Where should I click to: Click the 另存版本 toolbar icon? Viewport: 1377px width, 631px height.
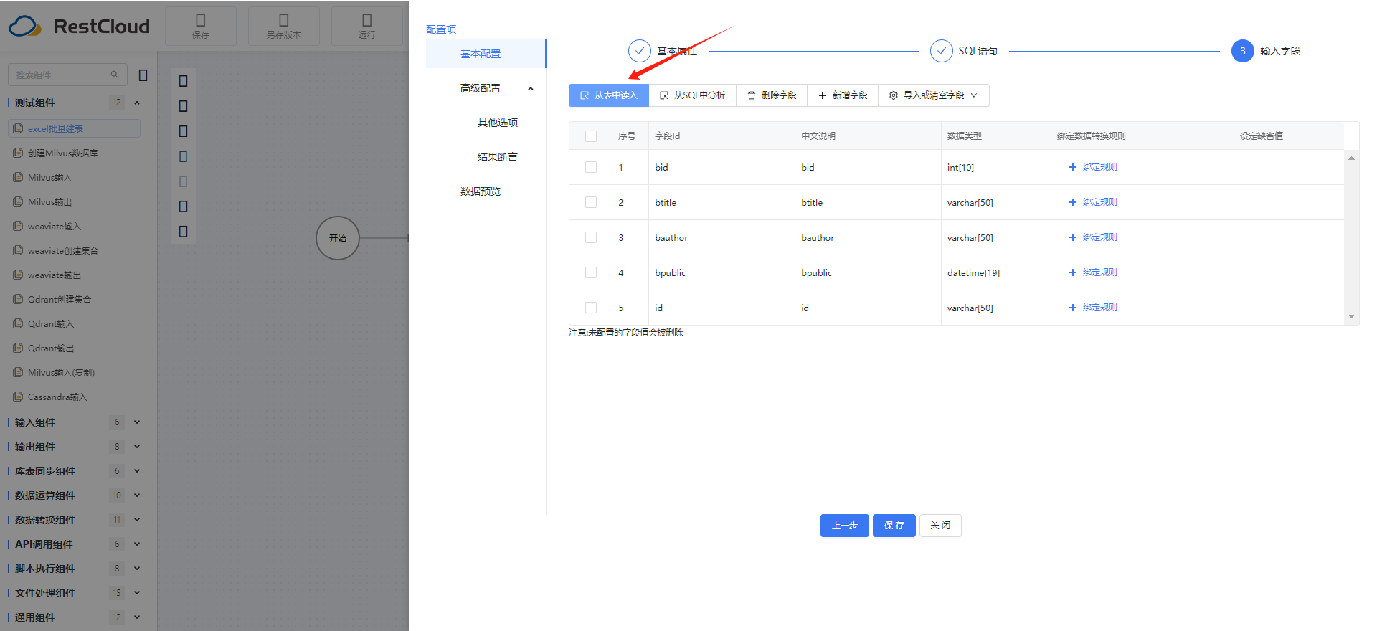point(284,20)
